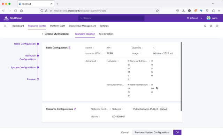Open the notifications bell icon
Viewport: 223px width, 136px height.
pos(205,26)
